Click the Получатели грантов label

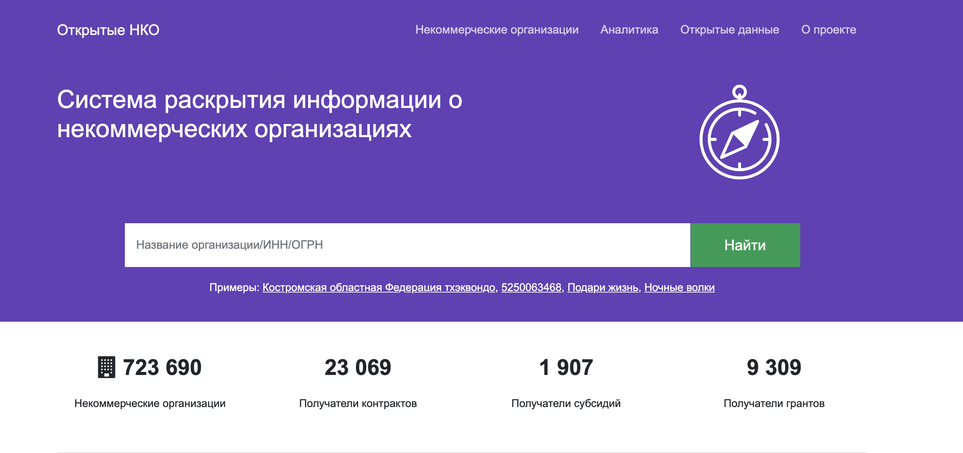tap(774, 403)
